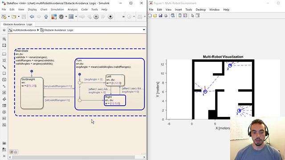Select the Junction tool in palette
Viewport: 285px width, 160px height.
click(x=4, y=60)
